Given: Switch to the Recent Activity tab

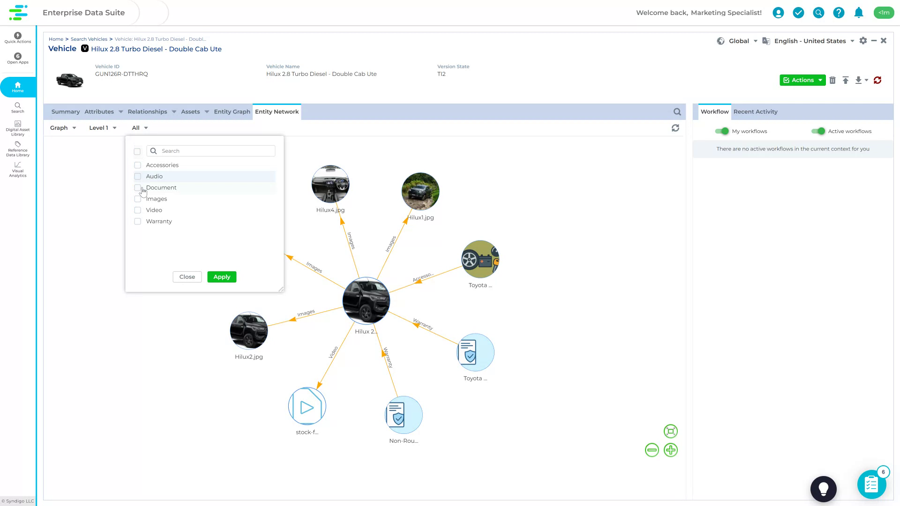Looking at the screenshot, I should 755,112.
